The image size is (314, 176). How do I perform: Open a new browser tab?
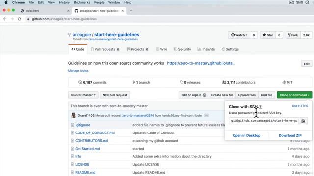(x=131, y=11)
